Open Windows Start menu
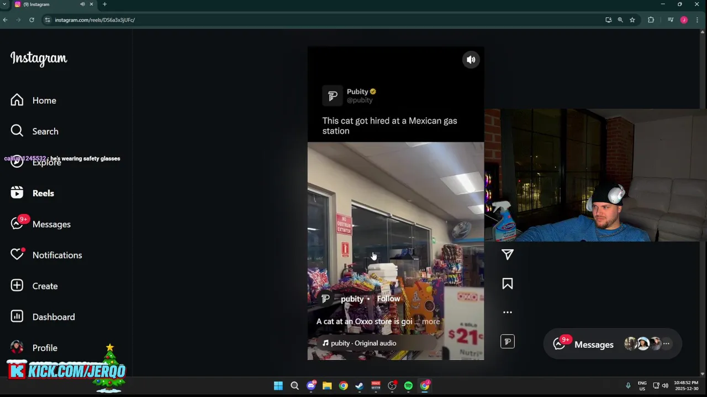This screenshot has width=707, height=397. point(278,386)
